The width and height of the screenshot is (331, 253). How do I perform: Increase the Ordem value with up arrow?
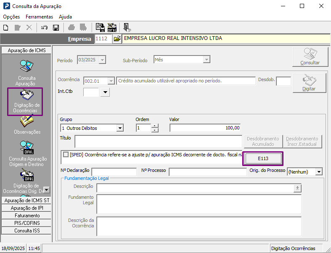click(x=155, y=126)
